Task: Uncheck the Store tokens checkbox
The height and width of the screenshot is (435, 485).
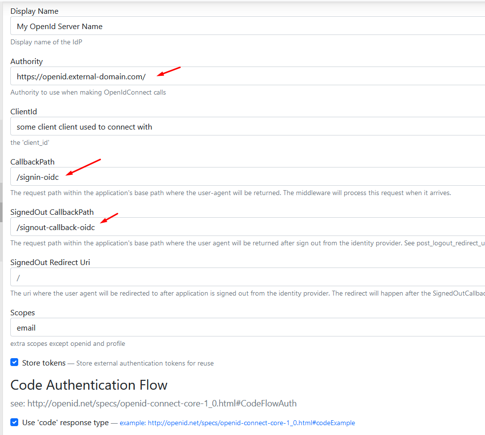Action: tap(14, 362)
